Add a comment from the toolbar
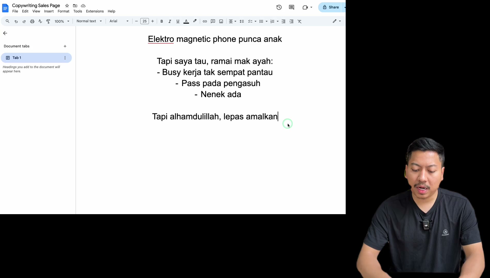The image size is (490, 278). tap(213, 21)
